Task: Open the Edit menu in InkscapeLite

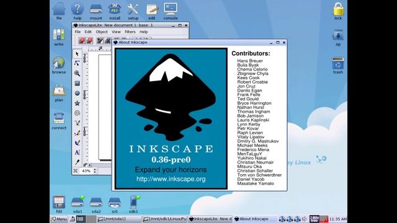Action: point(88,32)
